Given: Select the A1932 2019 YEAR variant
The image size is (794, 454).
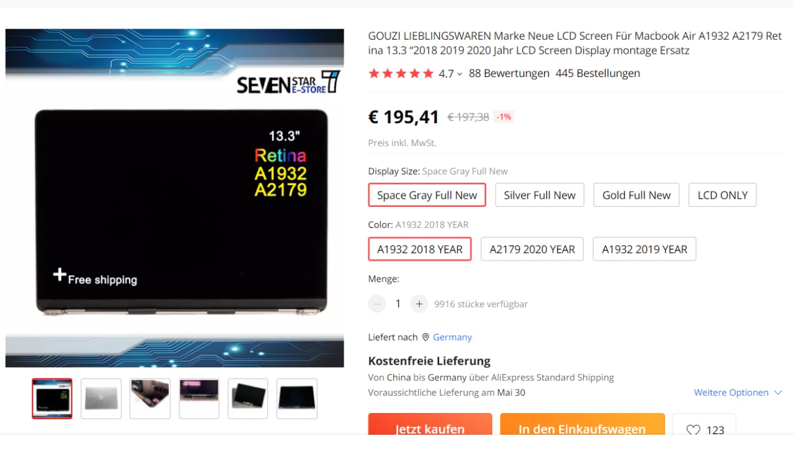Looking at the screenshot, I should (645, 249).
